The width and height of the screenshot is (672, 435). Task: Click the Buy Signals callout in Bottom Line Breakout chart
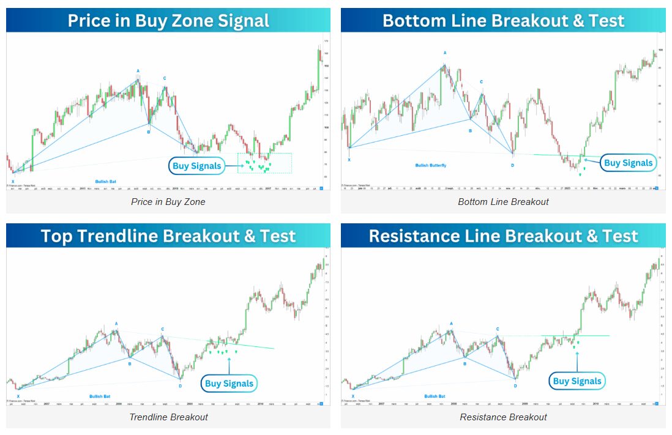pos(629,163)
